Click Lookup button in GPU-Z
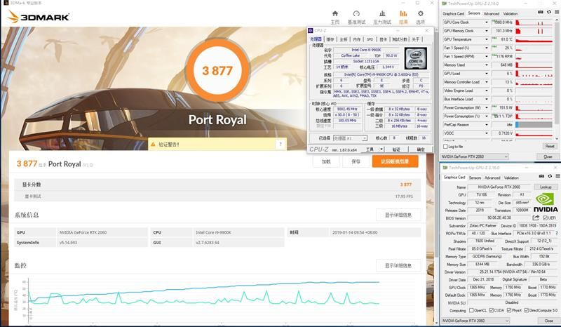561x327 pixels. tap(546, 187)
